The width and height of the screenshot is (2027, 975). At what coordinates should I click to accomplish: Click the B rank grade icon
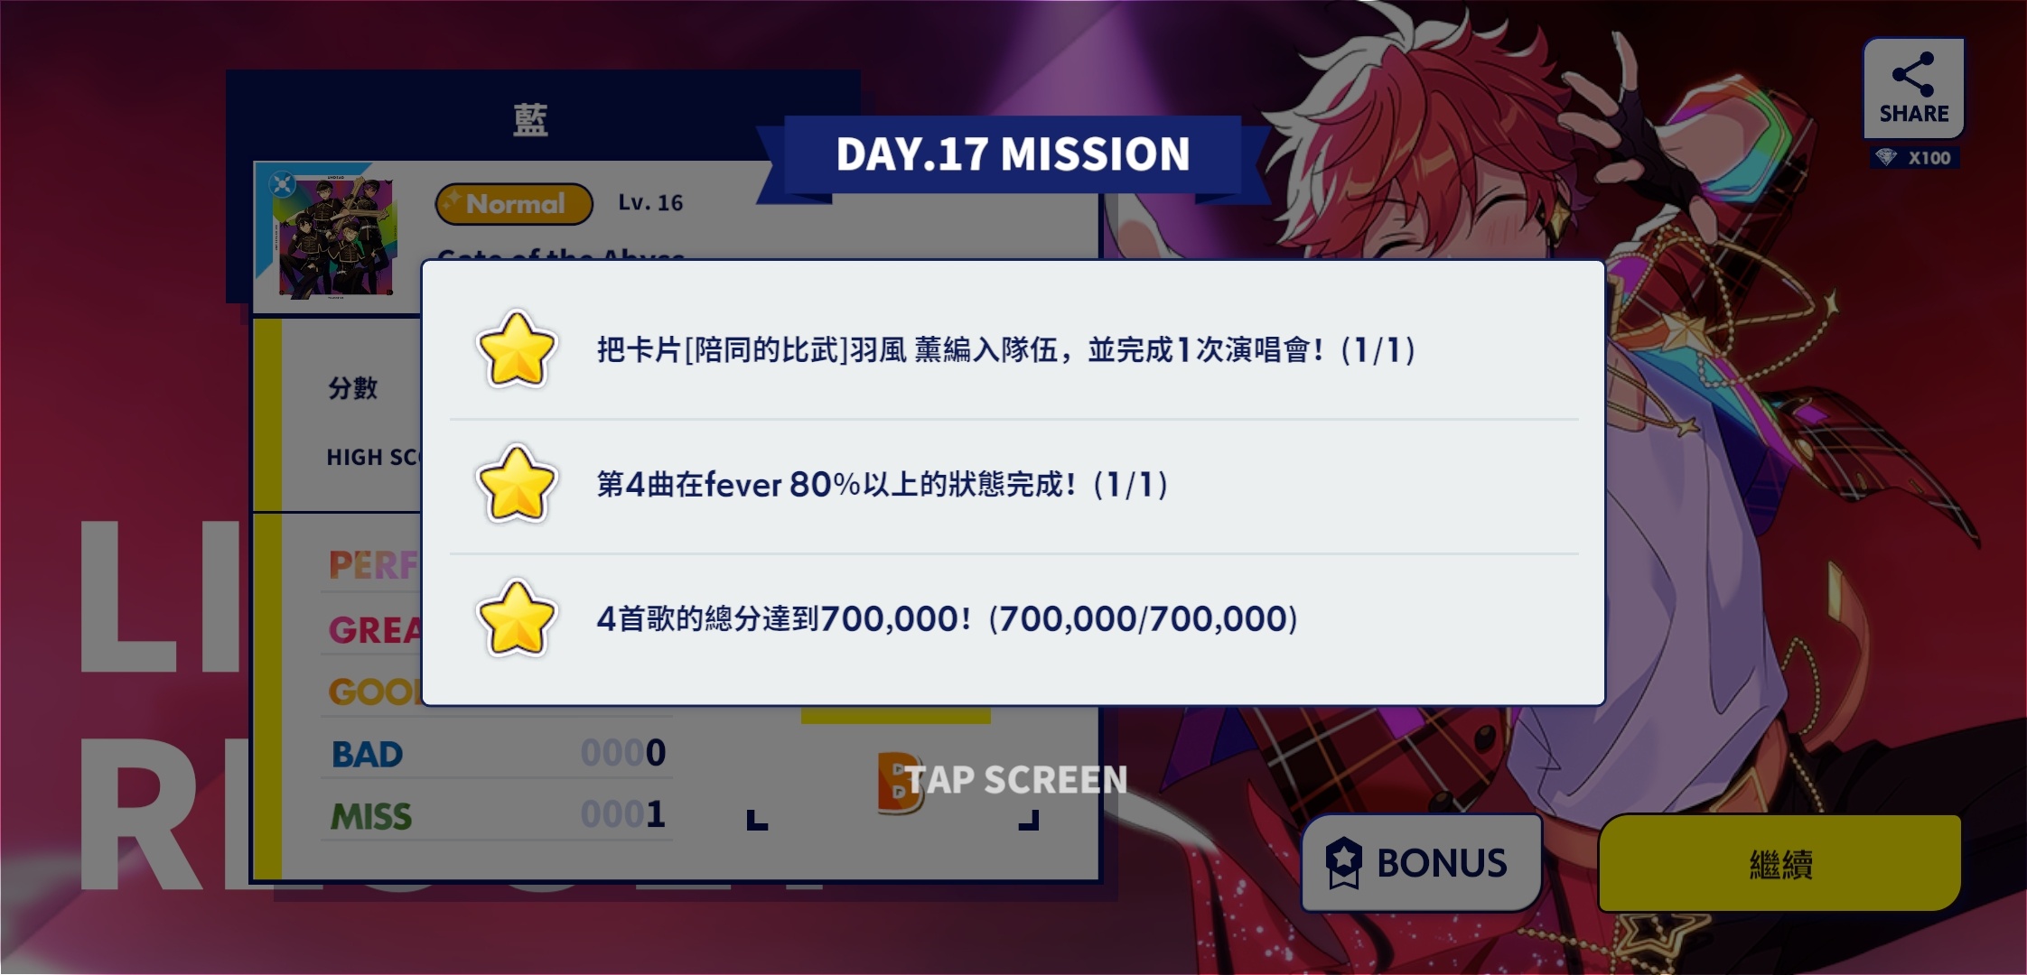(x=898, y=782)
